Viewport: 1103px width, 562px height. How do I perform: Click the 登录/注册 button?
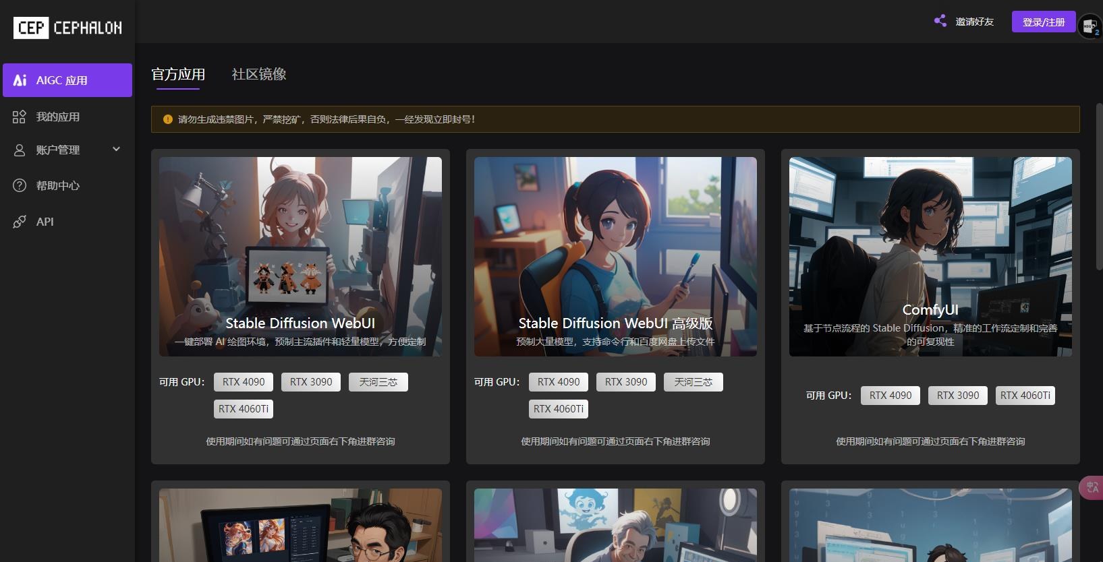[1044, 22]
